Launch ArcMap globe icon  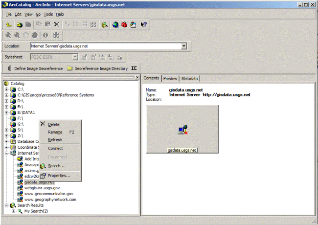pos(115,25)
